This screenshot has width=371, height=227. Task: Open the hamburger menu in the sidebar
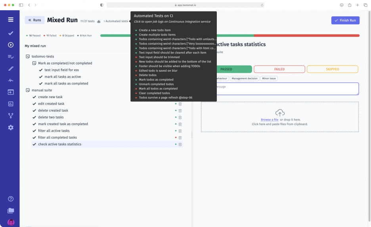(x=11, y=19)
